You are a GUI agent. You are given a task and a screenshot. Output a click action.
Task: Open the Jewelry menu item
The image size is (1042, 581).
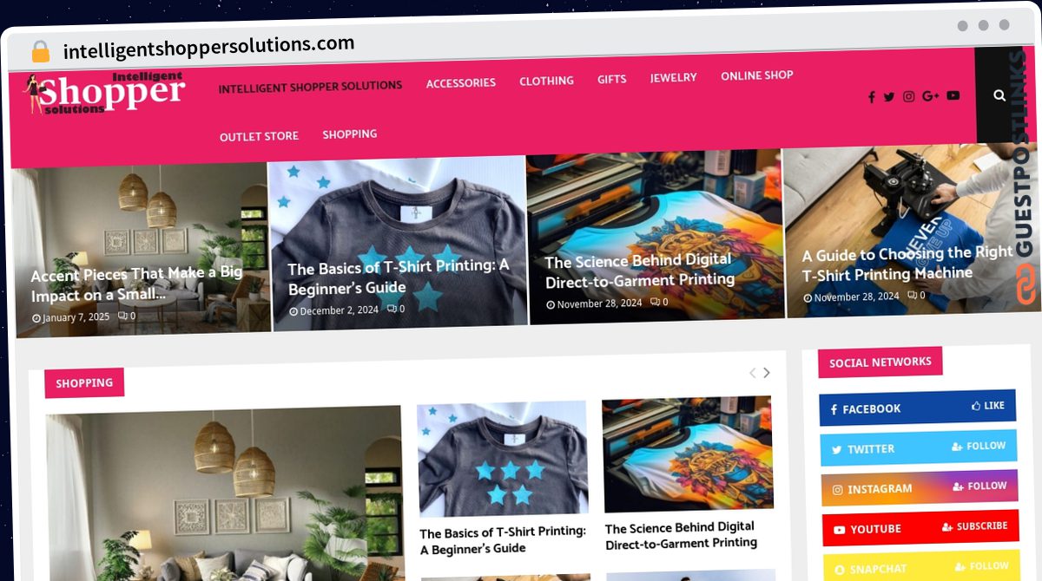[x=674, y=77]
